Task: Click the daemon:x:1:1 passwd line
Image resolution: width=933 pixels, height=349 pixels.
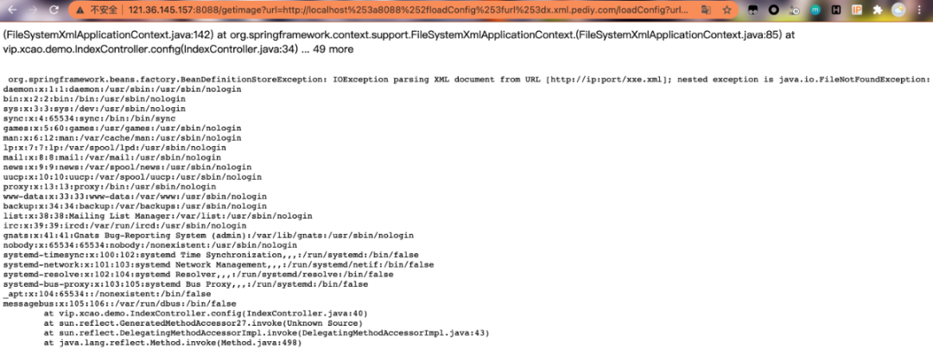Action: (122, 89)
